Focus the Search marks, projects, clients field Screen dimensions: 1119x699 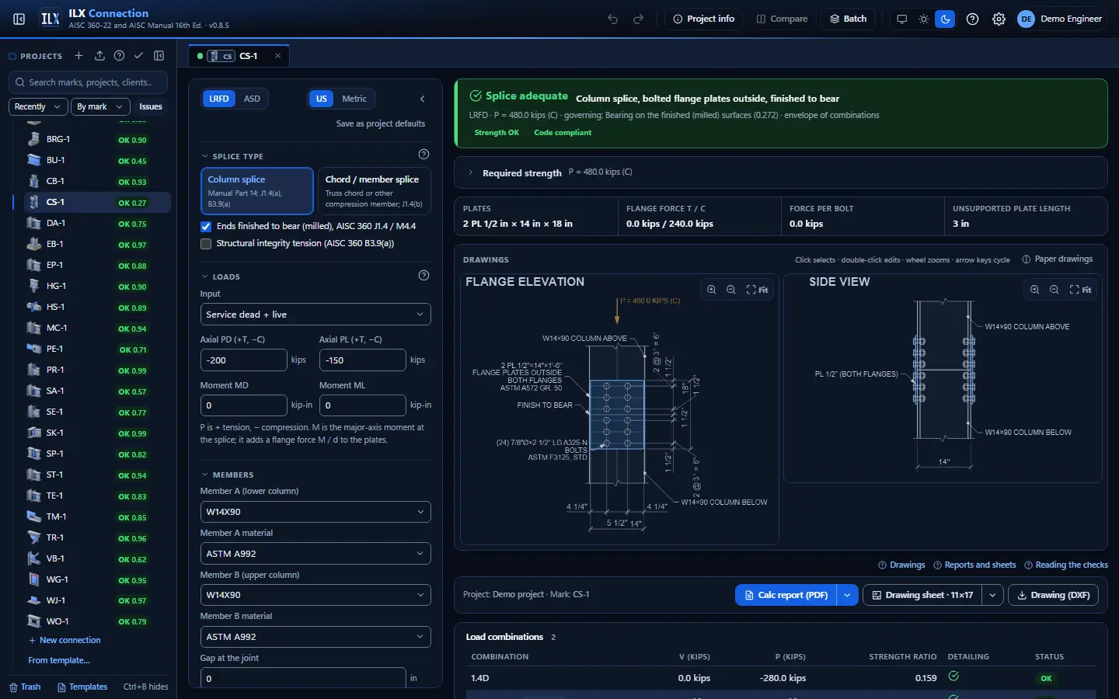point(88,82)
